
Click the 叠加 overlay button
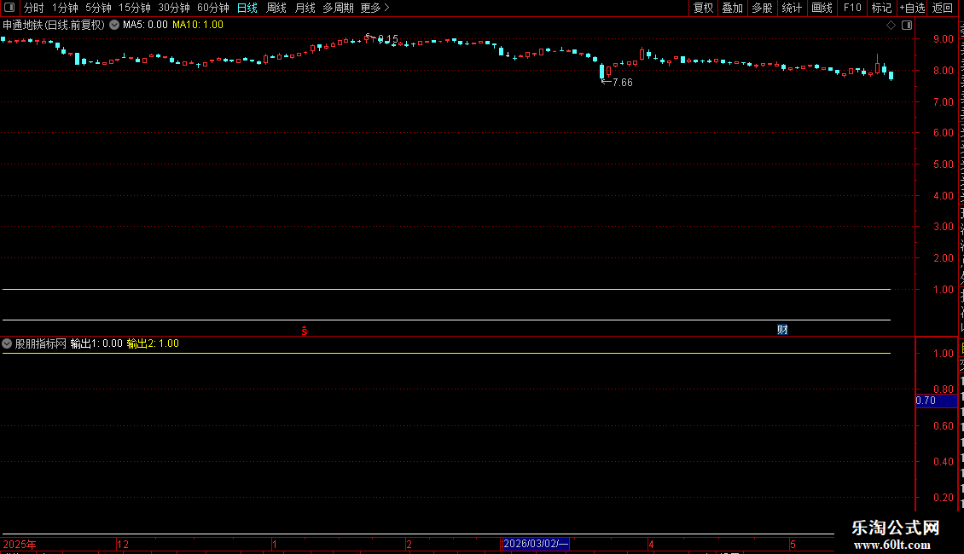[733, 8]
